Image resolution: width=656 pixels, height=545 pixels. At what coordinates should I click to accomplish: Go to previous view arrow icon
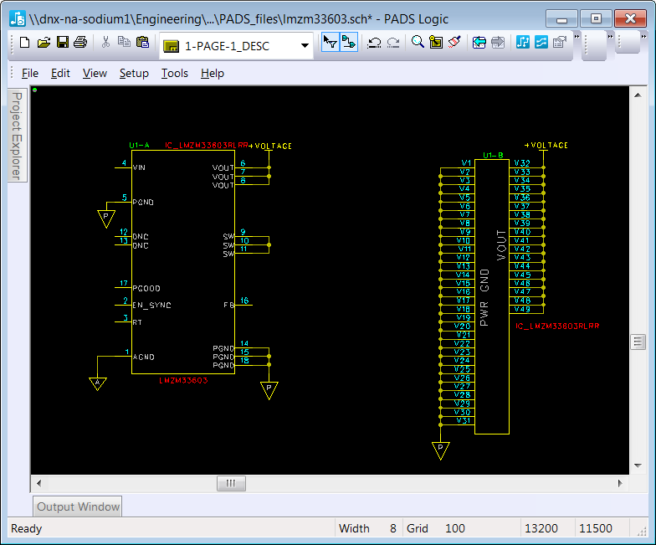click(479, 42)
